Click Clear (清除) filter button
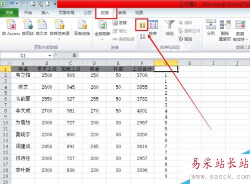The image size is (250, 184). pyautogui.click(x=185, y=22)
